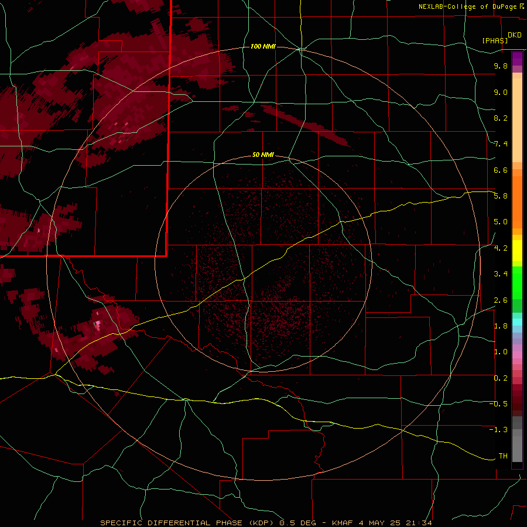Click the -1.3 value on the color scale

(498, 430)
